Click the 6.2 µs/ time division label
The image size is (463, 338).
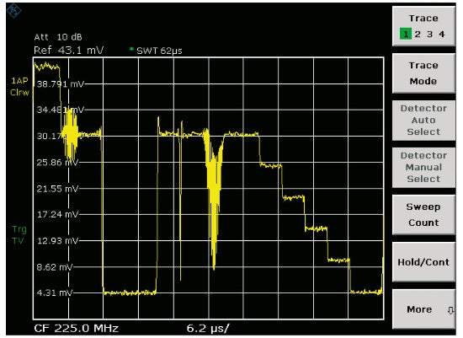point(208,329)
